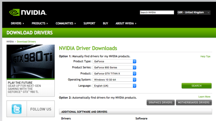The height and width of the screenshot is (121, 216).
Task: Open the Twitter bird icon
Action: pos(17,109)
